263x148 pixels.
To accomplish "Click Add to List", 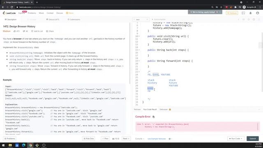I will [37, 31].
